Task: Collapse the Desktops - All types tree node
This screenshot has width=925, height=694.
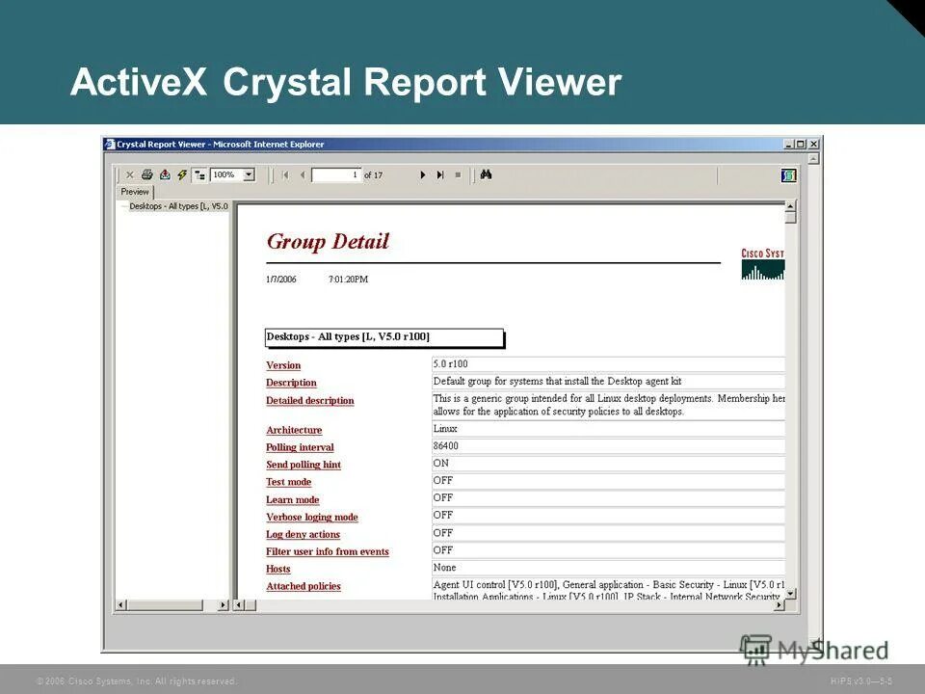Action: [x=123, y=205]
